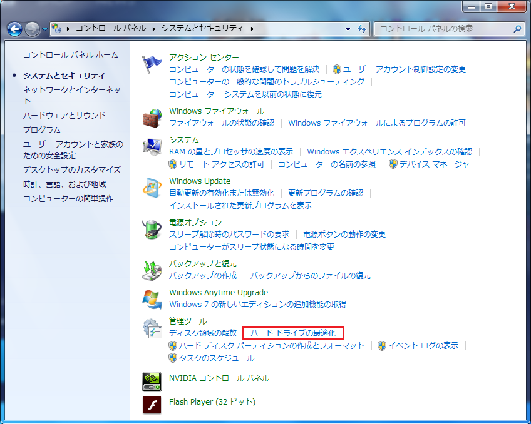This screenshot has width=531, height=424.
Task: Select コンピューターの簡単操作 in sidebar
Action: click(x=68, y=198)
